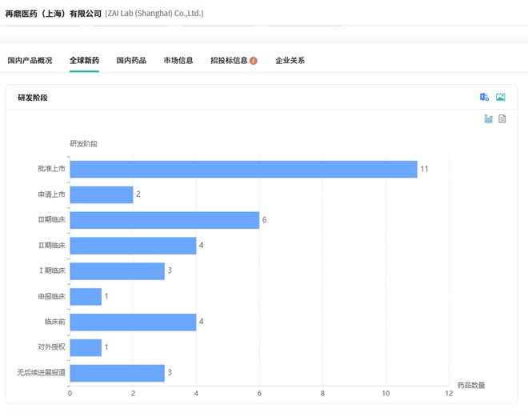Click the 批准上市 axis label

(x=51, y=169)
